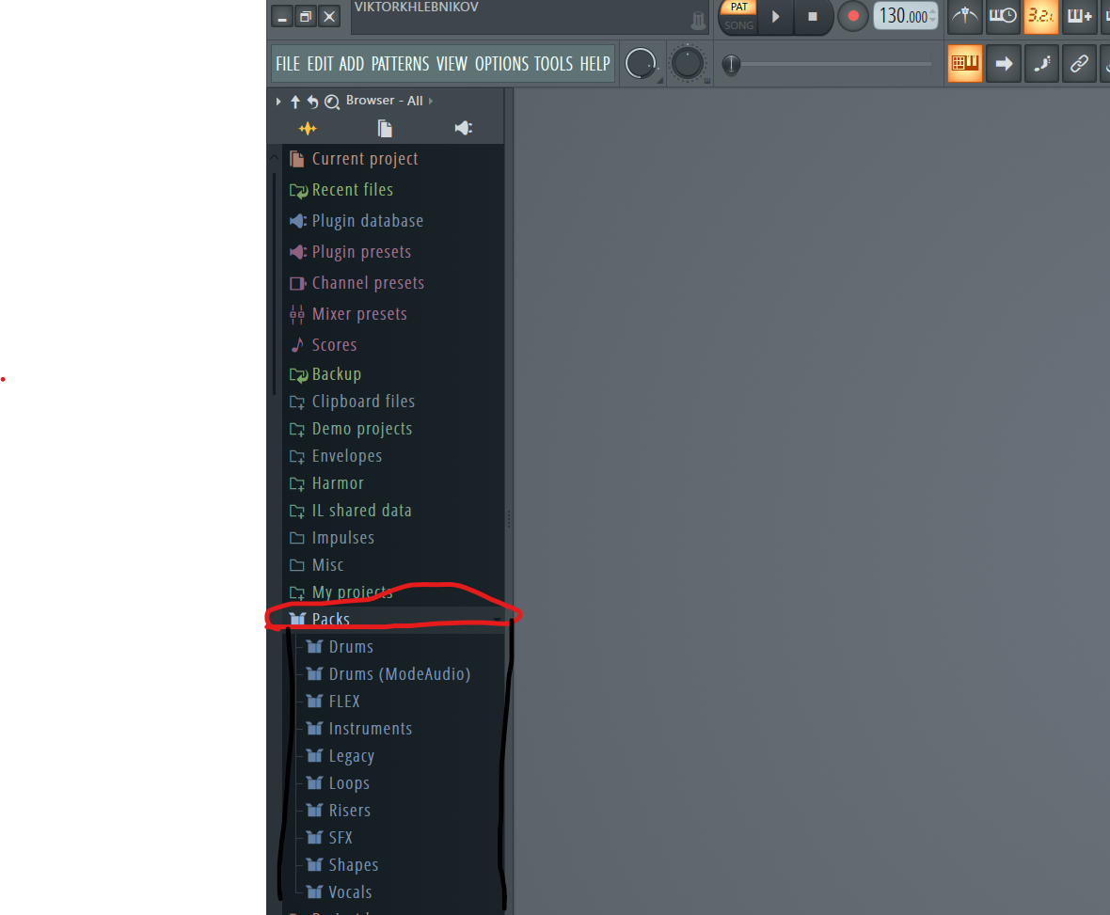Stop playback with the stop button
The image size is (1110, 915).
(813, 16)
